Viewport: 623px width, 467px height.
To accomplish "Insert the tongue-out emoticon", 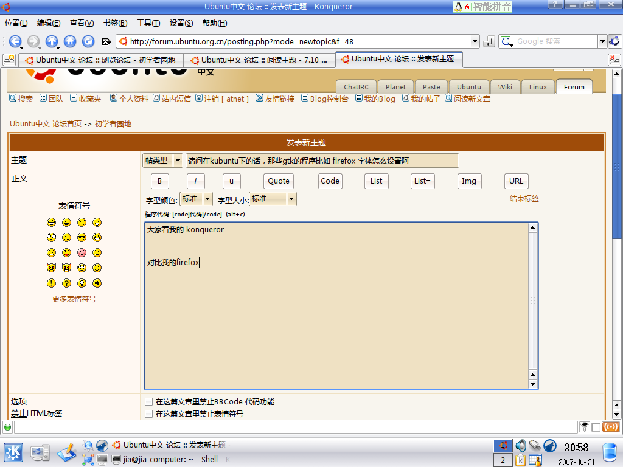I will pyautogui.click(x=66, y=252).
